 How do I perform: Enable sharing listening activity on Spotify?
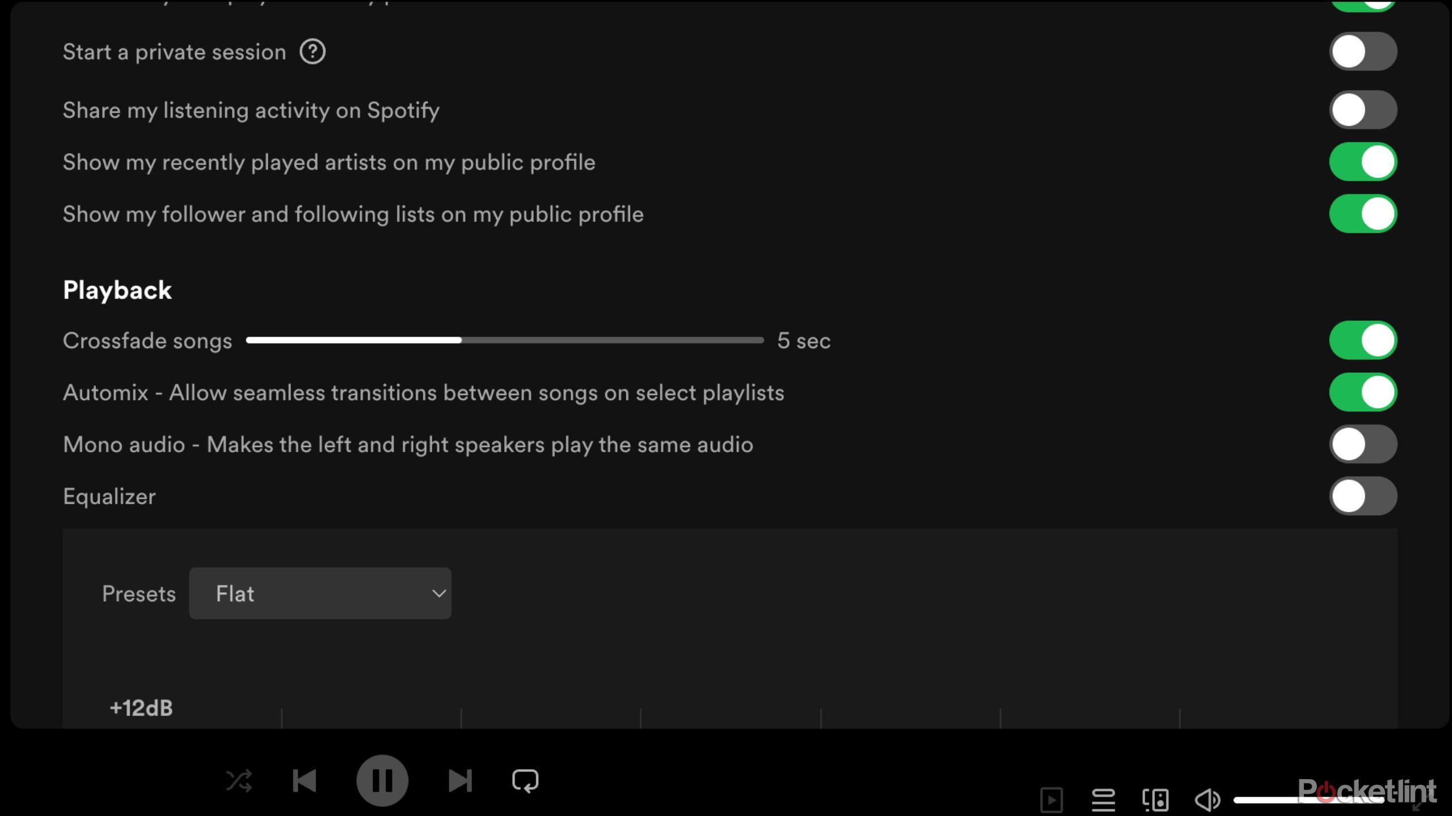click(x=1363, y=110)
